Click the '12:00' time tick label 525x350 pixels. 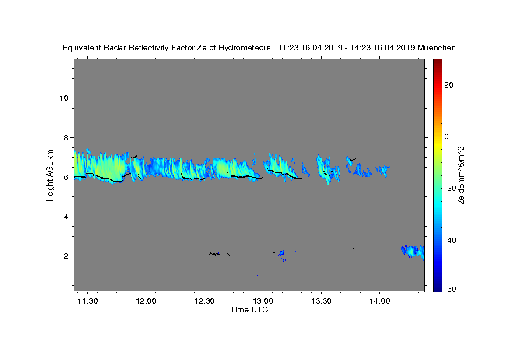point(146,301)
